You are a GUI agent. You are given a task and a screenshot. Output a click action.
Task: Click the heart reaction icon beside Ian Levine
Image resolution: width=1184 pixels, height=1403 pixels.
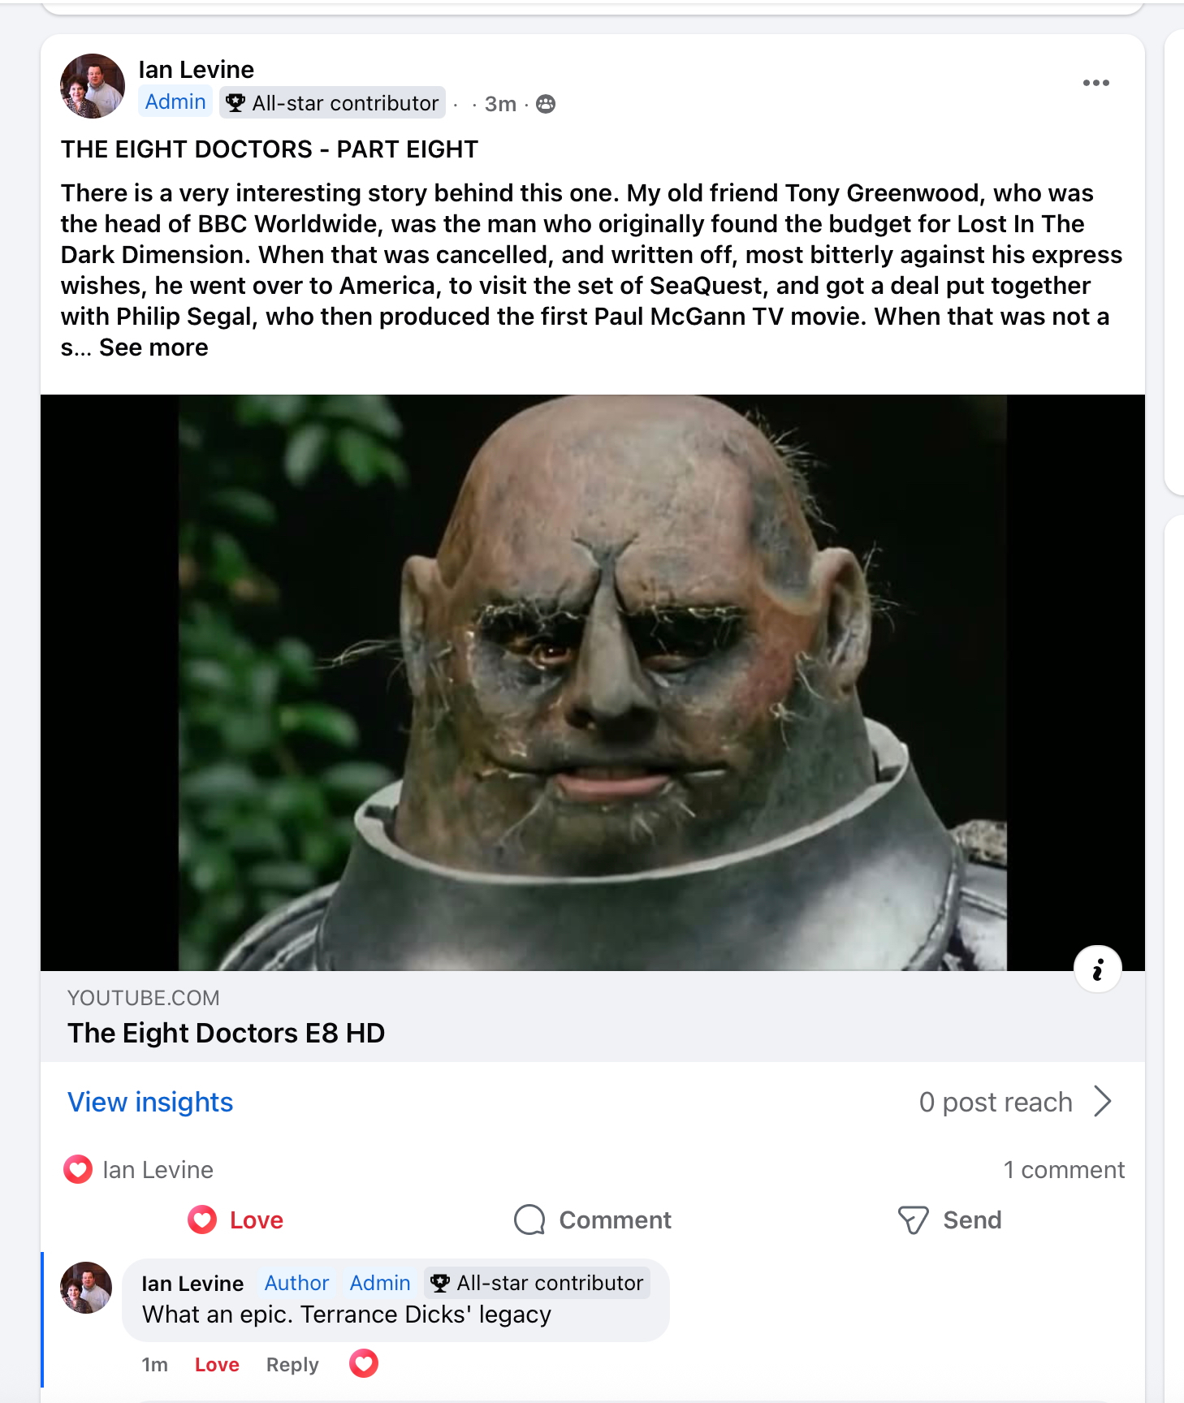[78, 1169]
